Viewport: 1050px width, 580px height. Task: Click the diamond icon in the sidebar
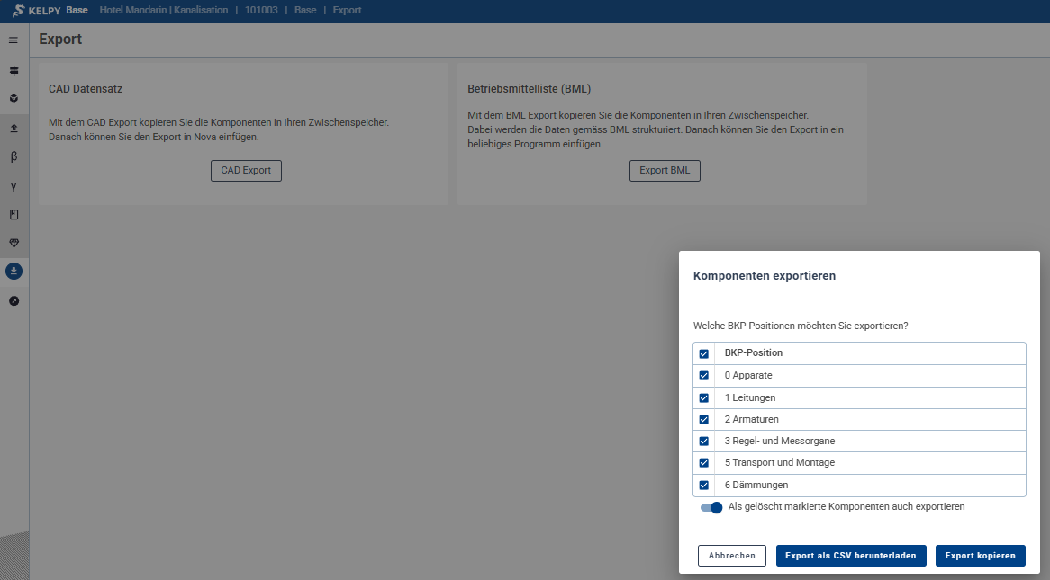[14, 243]
